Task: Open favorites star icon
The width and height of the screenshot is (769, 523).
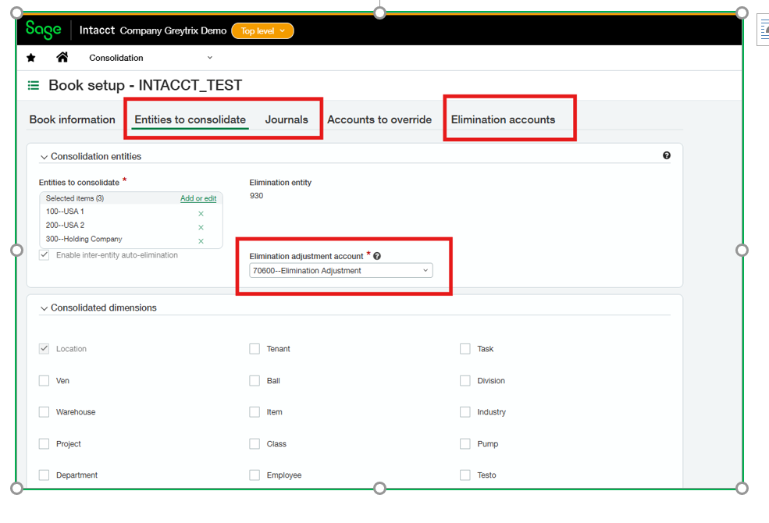Action: [31, 58]
